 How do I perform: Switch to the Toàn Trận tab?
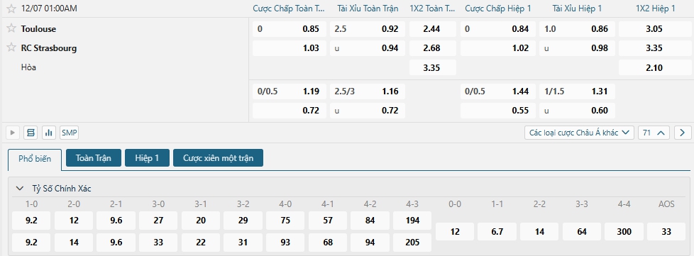click(93, 158)
